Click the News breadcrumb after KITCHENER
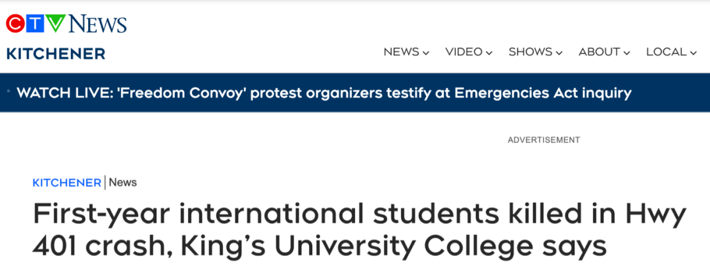The image size is (710, 277). tap(123, 182)
